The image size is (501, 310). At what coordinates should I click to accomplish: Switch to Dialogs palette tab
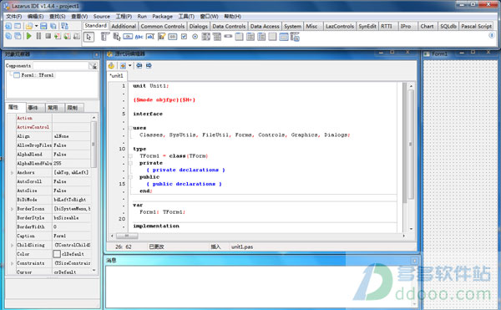pyautogui.click(x=198, y=26)
